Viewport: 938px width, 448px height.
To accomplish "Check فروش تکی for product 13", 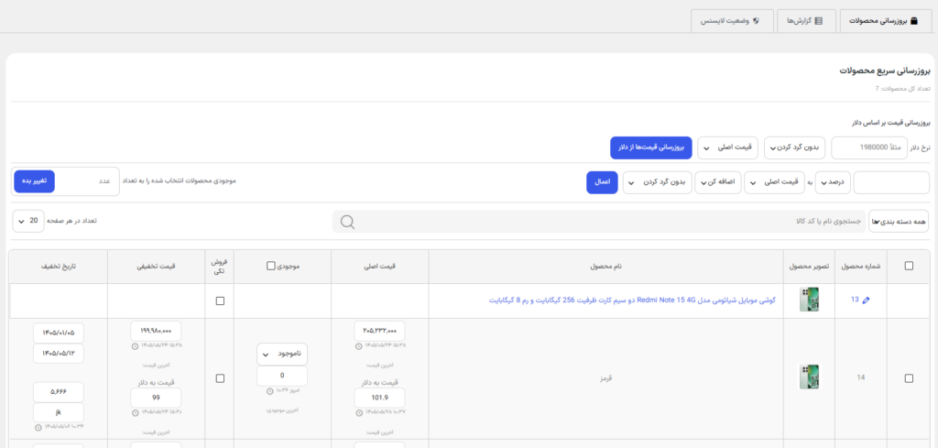I will (220, 300).
